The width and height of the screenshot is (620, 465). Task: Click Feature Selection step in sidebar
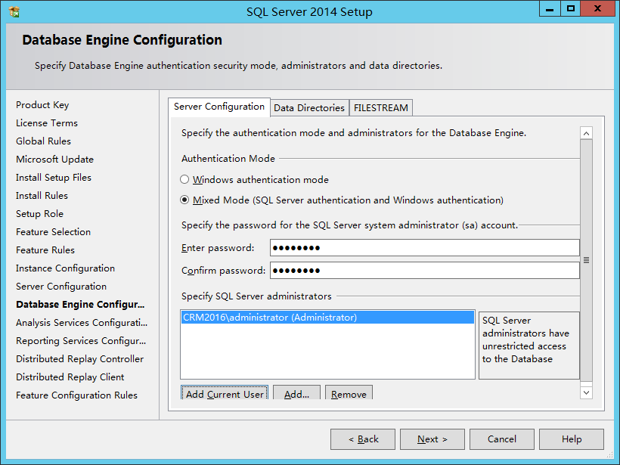coord(54,232)
